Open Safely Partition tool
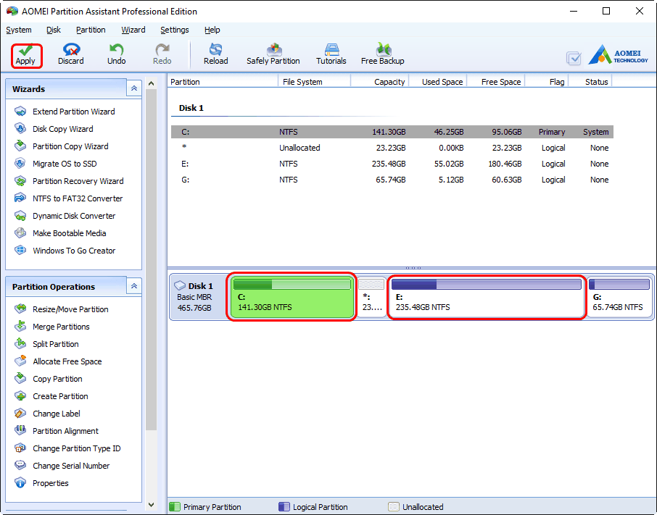Screen dimensions: 657x515 click(x=273, y=55)
